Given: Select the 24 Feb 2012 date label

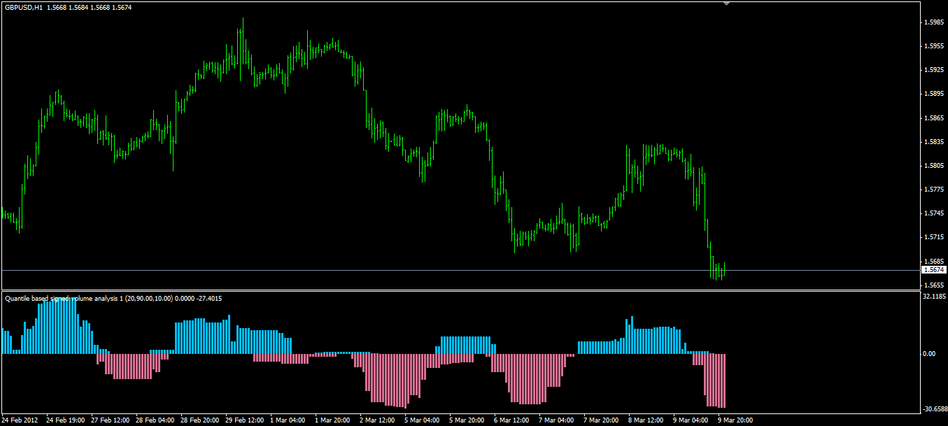Looking at the screenshot, I should [x=20, y=420].
